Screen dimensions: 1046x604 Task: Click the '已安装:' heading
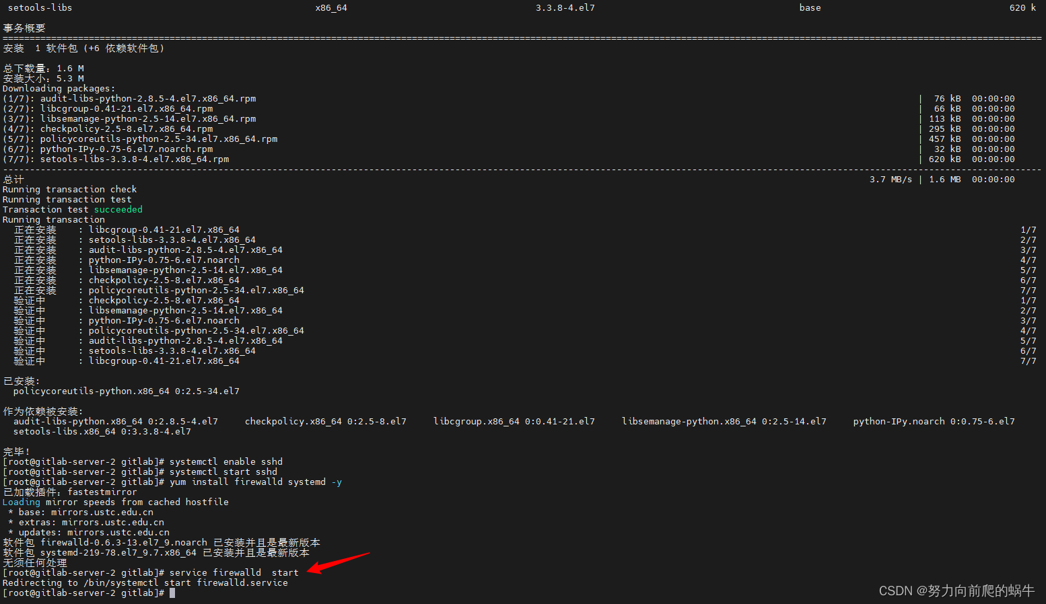(22, 381)
